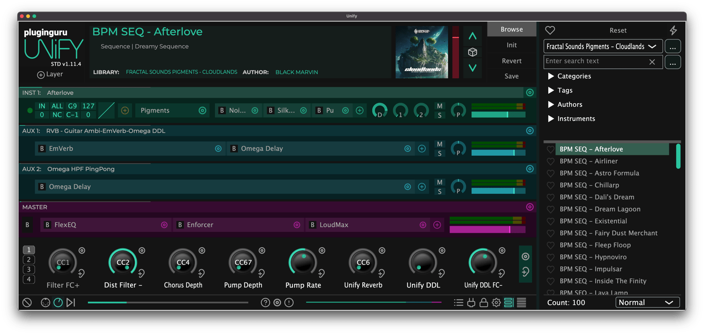Click the Revert button
This screenshot has width=704, height=334.
[x=512, y=61]
